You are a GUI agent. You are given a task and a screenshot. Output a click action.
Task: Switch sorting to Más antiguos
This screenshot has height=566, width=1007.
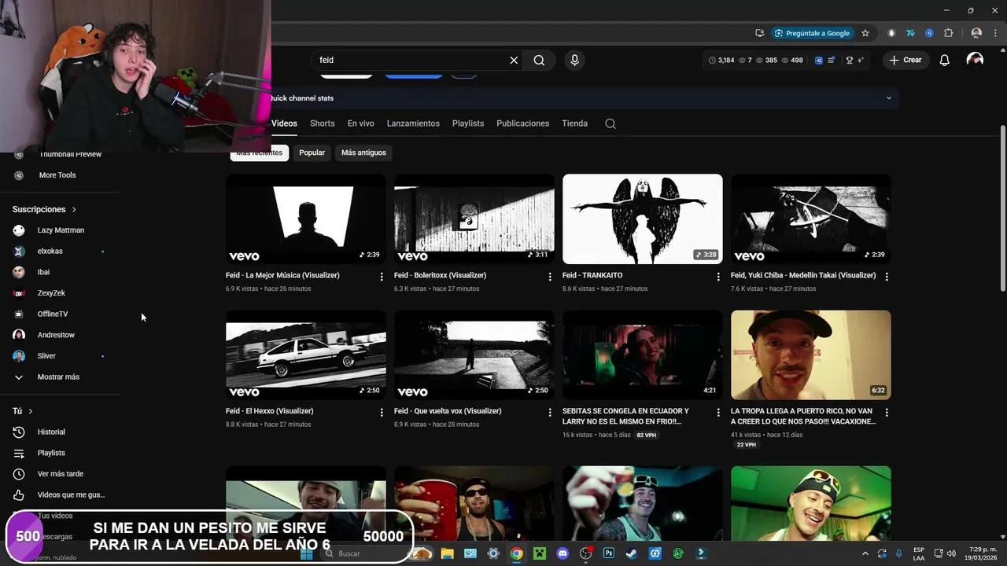[363, 153]
